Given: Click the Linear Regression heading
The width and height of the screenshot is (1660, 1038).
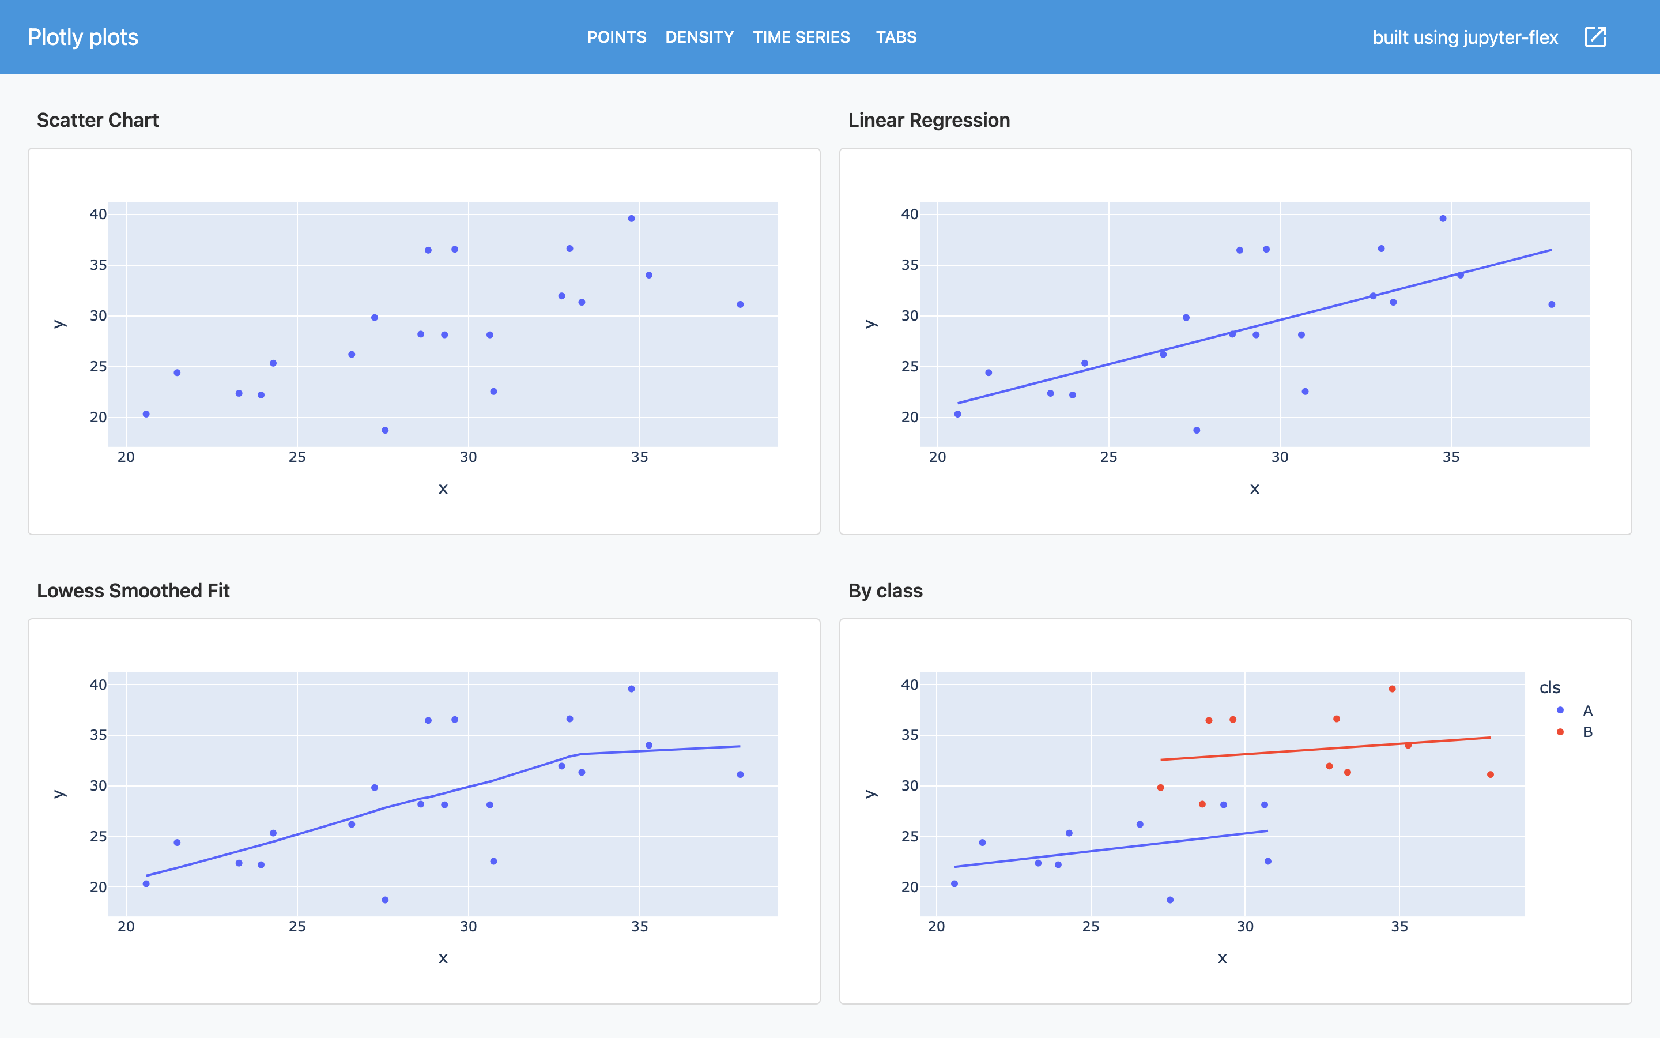Looking at the screenshot, I should point(929,120).
